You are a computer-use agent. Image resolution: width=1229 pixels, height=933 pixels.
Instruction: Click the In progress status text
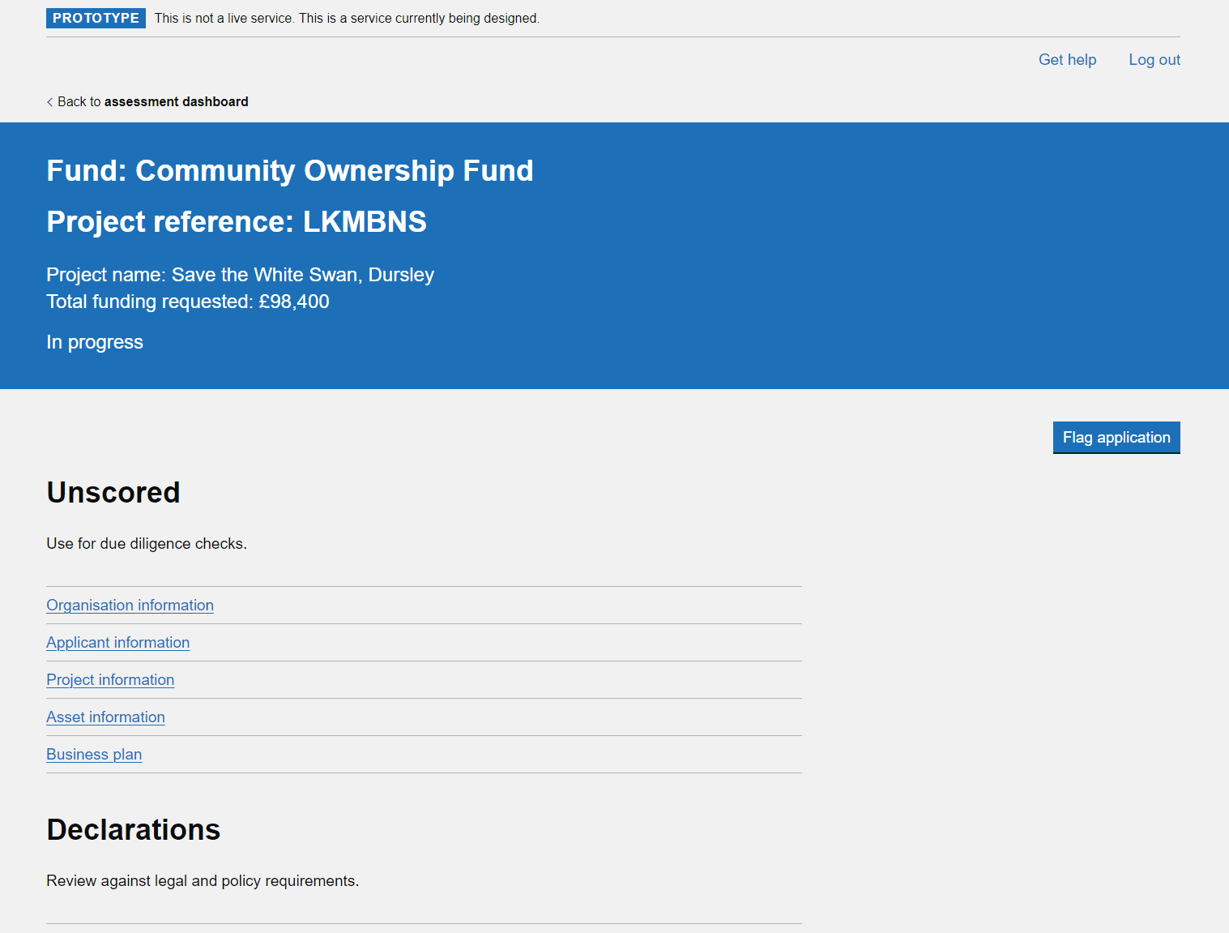pos(95,342)
